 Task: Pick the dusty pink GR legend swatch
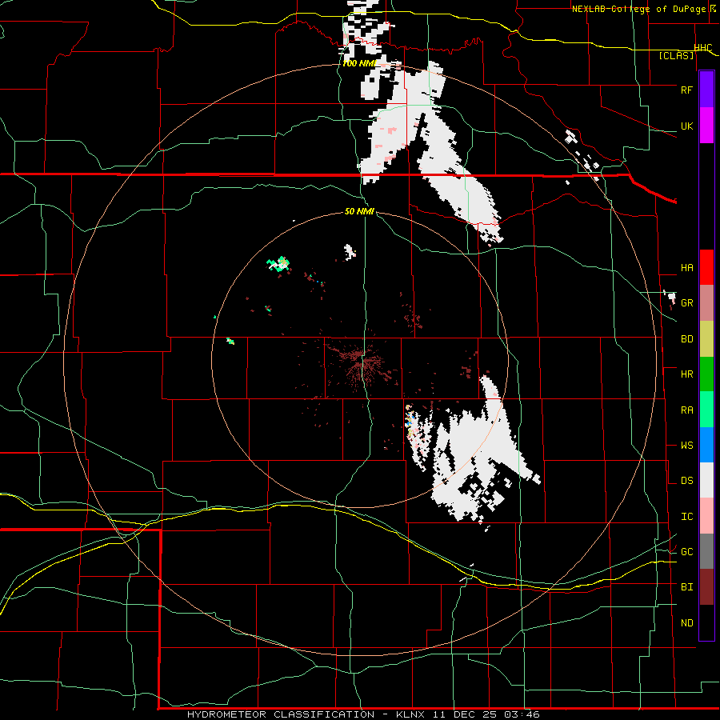[706, 303]
